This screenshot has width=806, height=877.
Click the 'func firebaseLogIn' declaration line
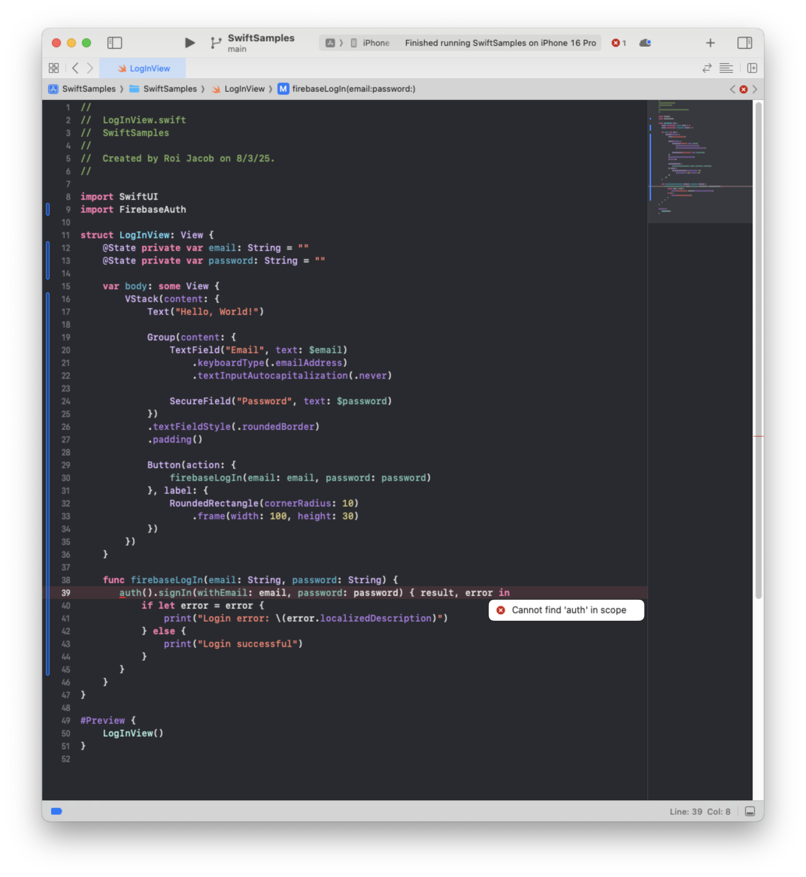(250, 580)
